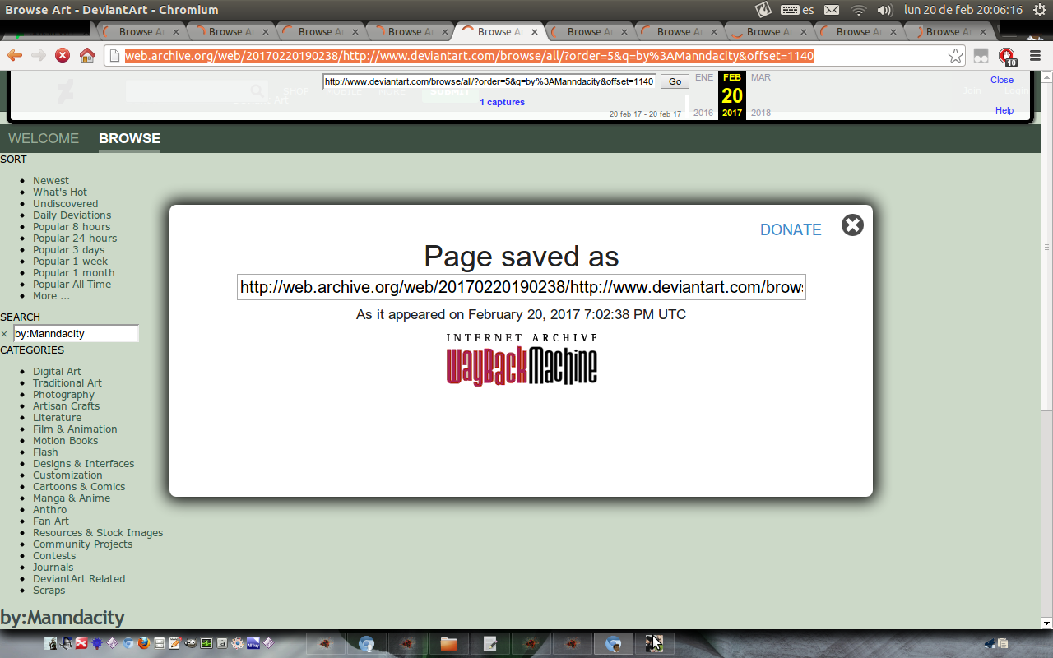Open Artisan Crafts category
The width and height of the screenshot is (1053, 658).
pyautogui.click(x=66, y=406)
